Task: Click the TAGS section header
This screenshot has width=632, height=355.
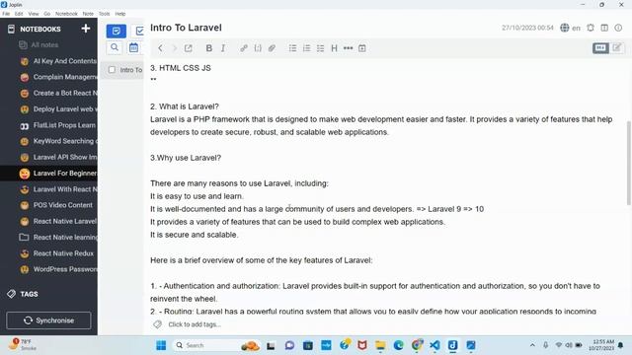Action: 29,294
